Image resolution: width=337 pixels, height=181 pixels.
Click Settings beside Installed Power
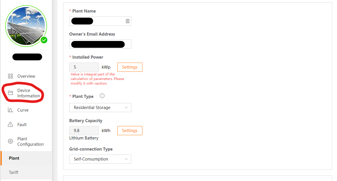(x=130, y=67)
